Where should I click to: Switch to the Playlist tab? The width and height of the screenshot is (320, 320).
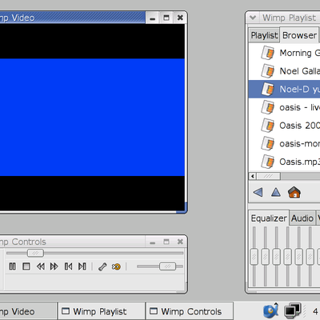pos(264,35)
